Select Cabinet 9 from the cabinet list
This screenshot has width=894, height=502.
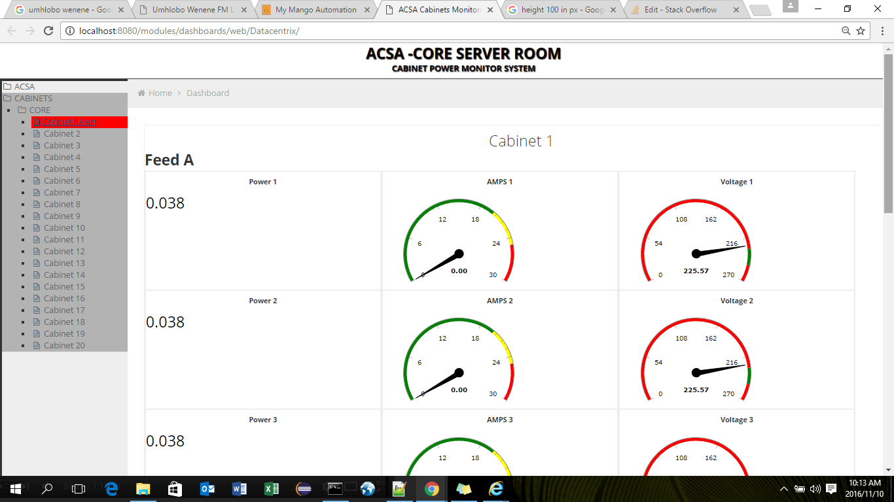62,216
